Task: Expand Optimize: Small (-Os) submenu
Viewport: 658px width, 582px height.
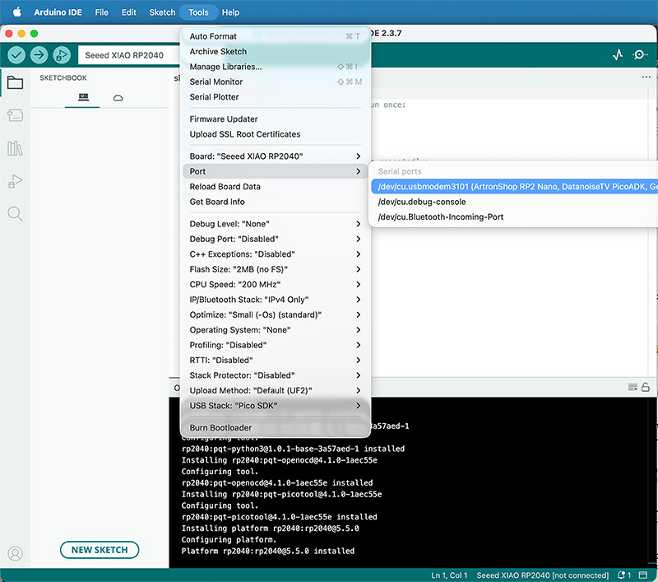Action: (x=276, y=314)
